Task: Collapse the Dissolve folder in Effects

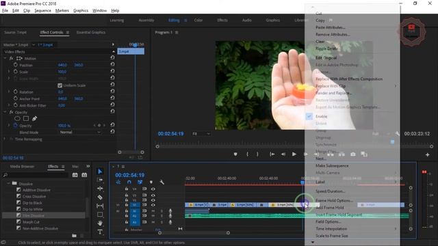Action: pyautogui.click(x=9, y=184)
